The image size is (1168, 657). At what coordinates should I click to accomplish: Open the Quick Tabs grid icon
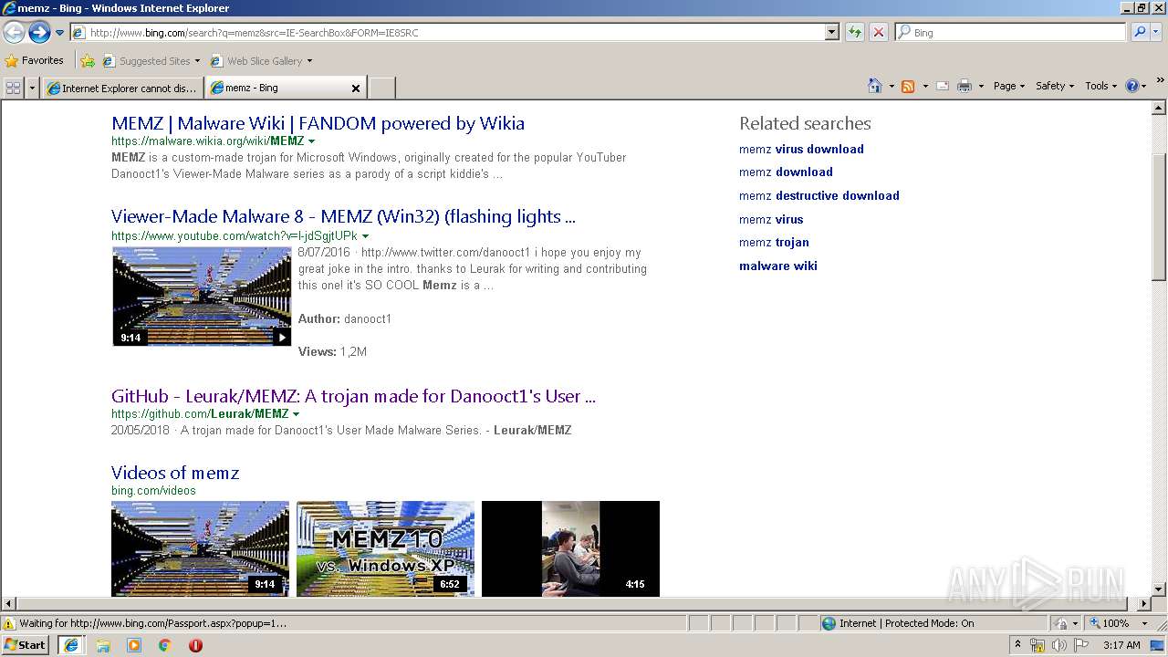pos(13,88)
